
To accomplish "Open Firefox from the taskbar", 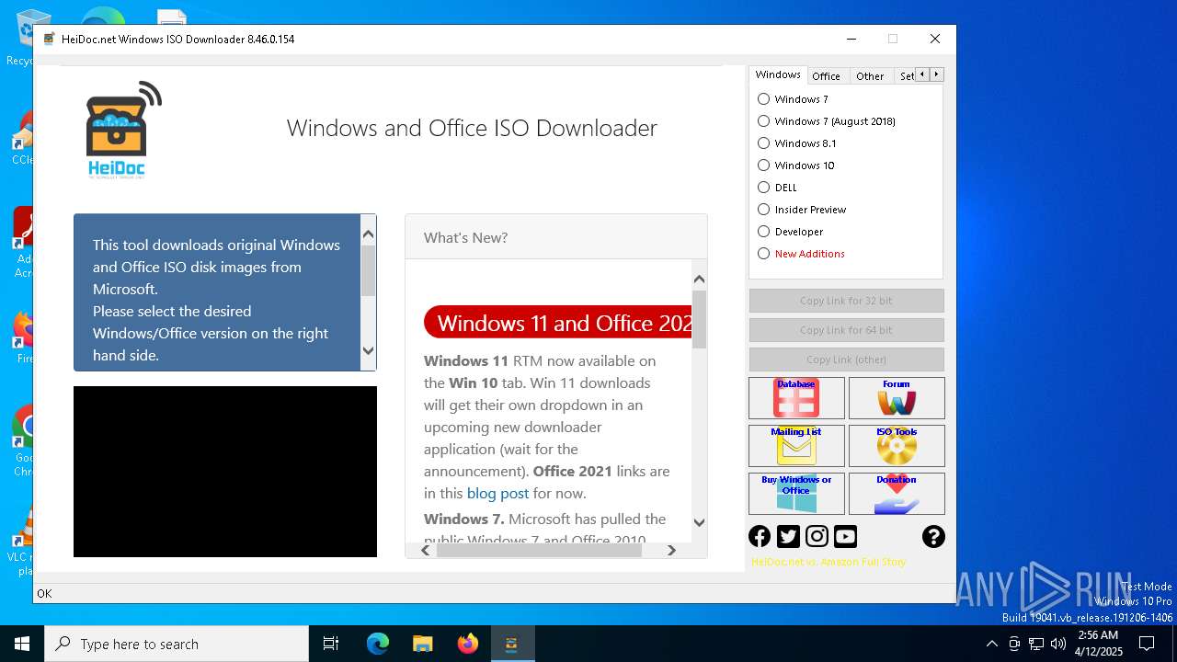I will (x=468, y=644).
